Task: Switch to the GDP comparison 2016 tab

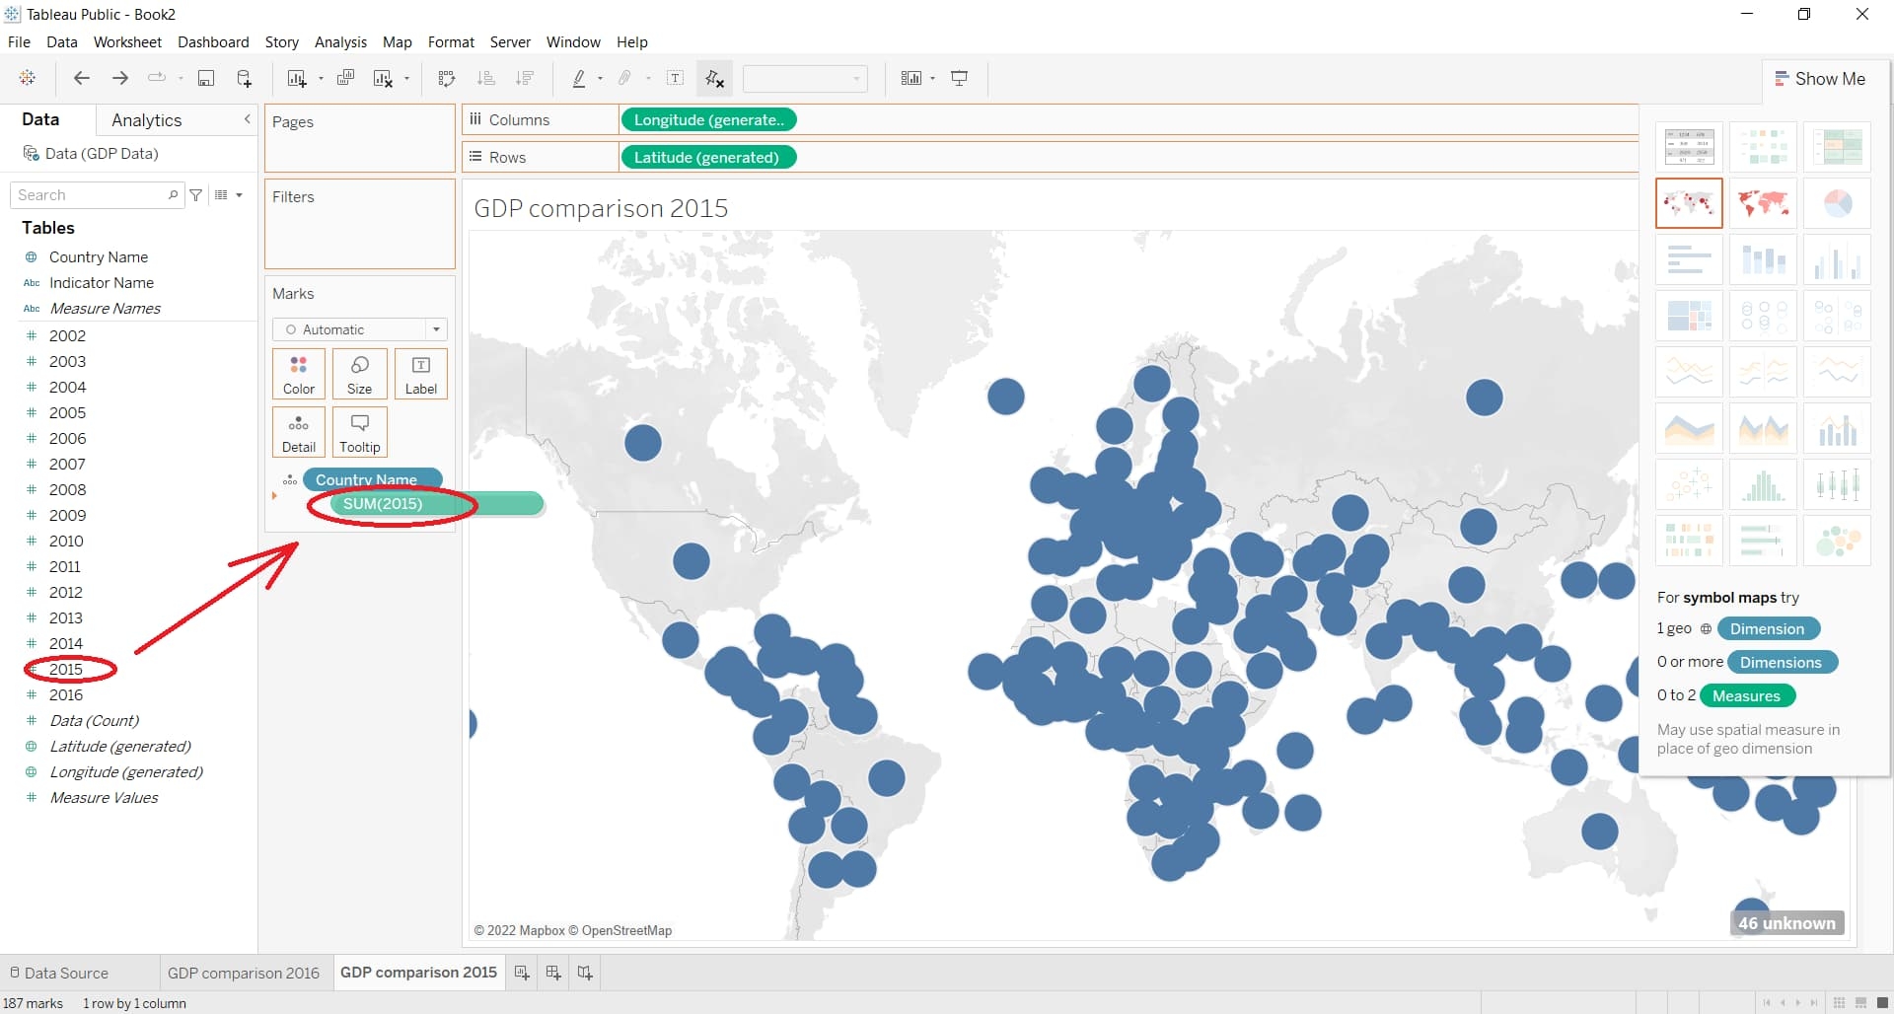Action: 244,973
